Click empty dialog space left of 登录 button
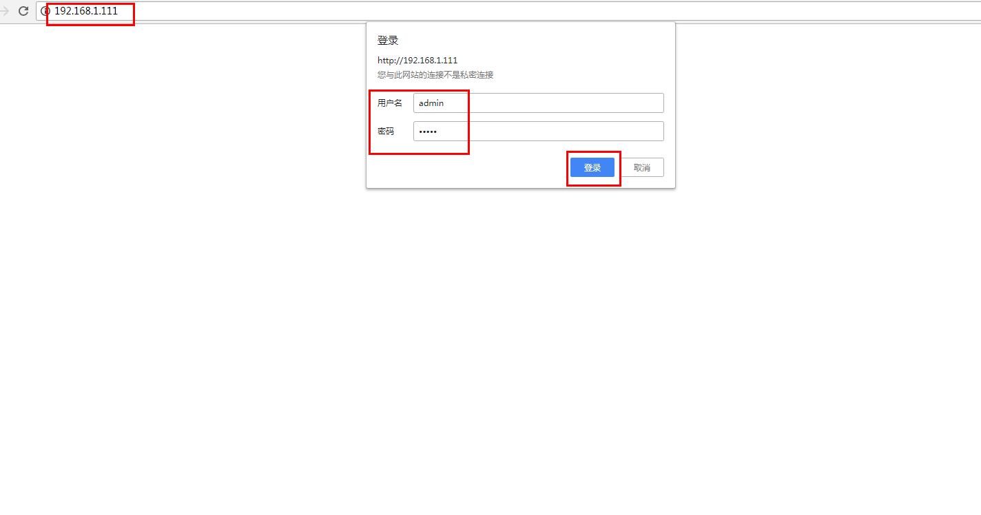The width and height of the screenshot is (981, 515). pyautogui.click(x=468, y=167)
